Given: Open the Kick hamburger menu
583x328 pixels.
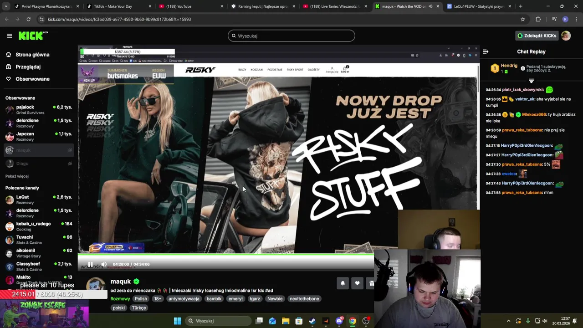Looking at the screenshot, I should [10, 36].
